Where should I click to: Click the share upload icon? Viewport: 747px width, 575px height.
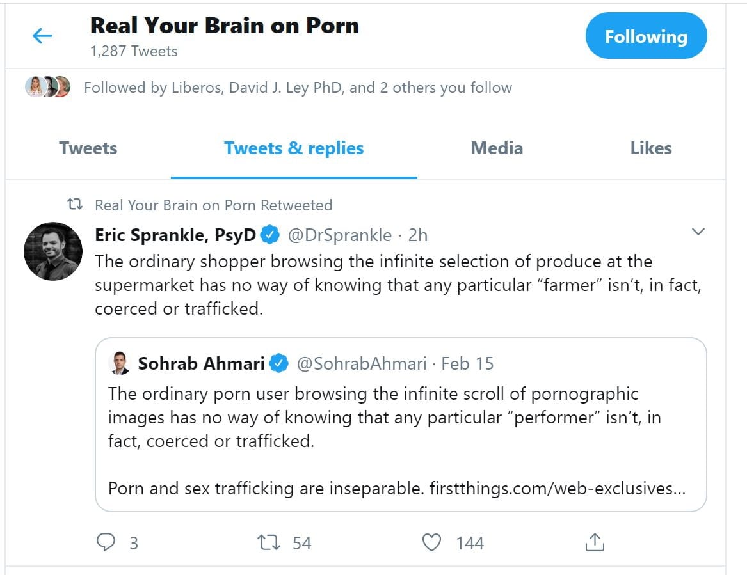tap(595, 543)
